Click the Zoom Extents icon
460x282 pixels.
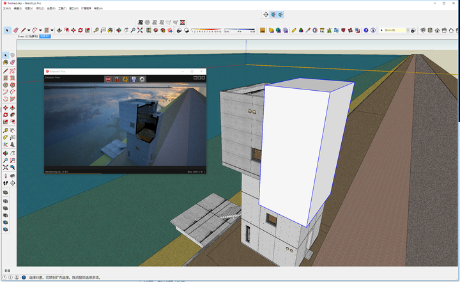pyautogui.click(x=139, y=30)
